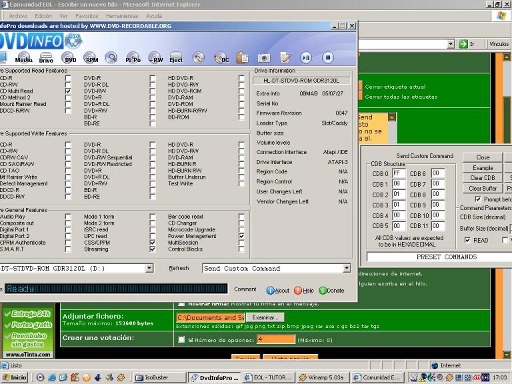
Task: Click the Example button
Action: [482, 168]
